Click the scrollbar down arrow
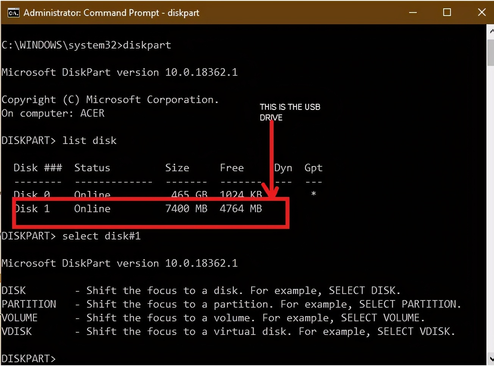Image resolution: width=494 pixels, height=366 pixels. tap(491, 358)
